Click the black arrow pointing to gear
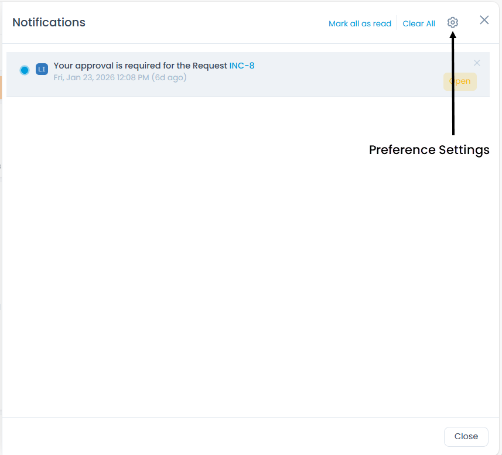The width and height of the screenshot is (502, 455). (x=453, y=88)
